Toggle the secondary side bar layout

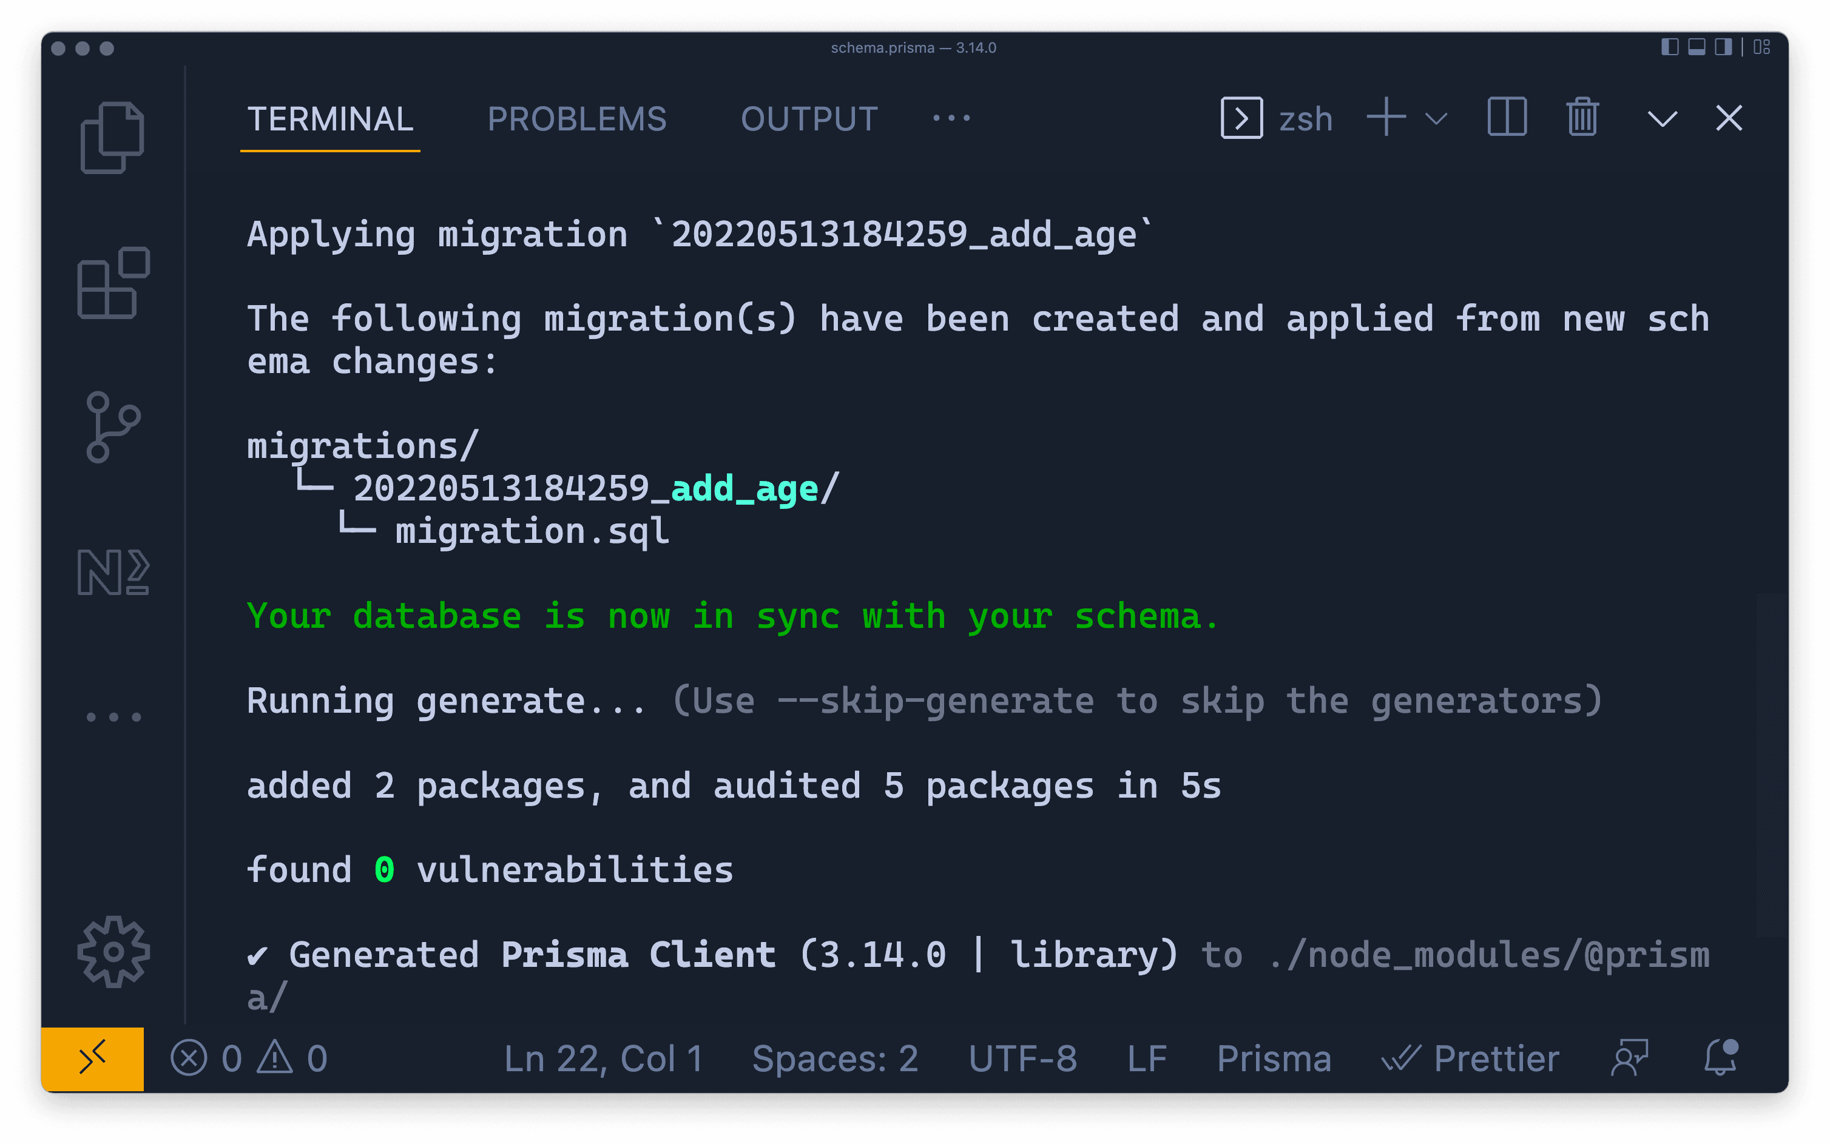[1723, 47]
